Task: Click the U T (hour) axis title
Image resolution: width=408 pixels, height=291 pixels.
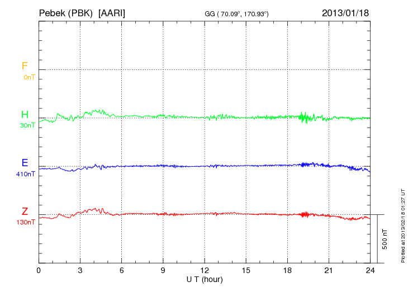Action: pyautogui.click(x=205, y=279)
